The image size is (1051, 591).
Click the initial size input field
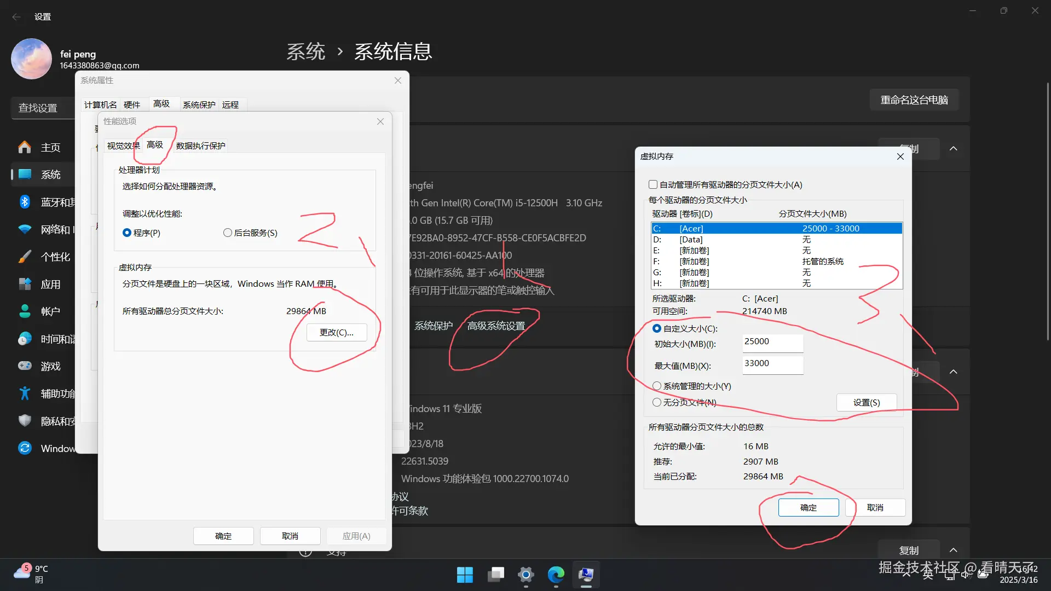[772, 343]
